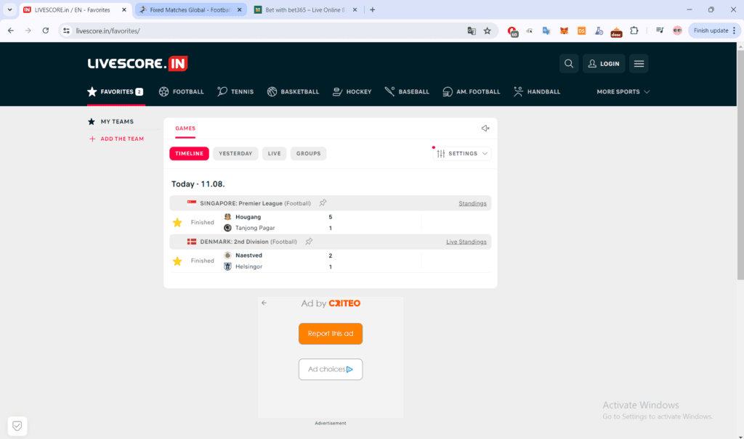The width and height of the screenshot is (744, 439).
Task: Pin Denmark 2nd Division with pin icon
Action: click(309, 242)
